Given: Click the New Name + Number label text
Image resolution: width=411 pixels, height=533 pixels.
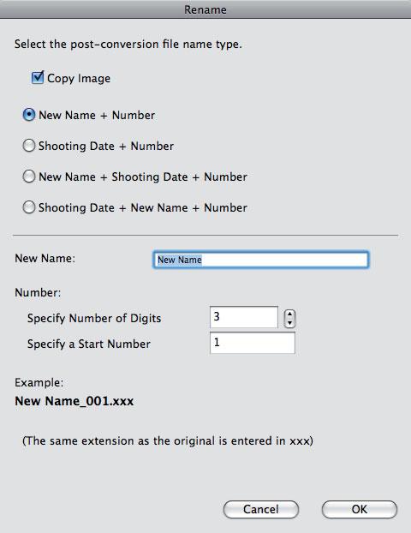Looking at the screenshot, I should (97, 115).
